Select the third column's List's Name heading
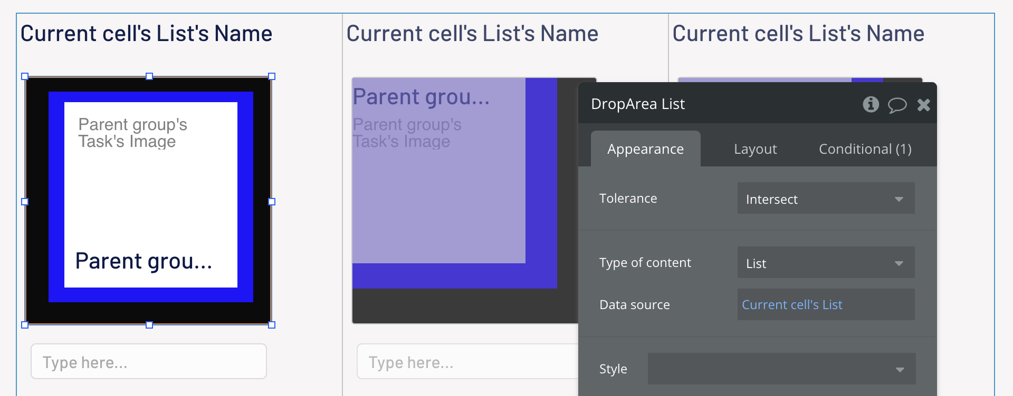 pyautogui.click(x=798, y=34)
